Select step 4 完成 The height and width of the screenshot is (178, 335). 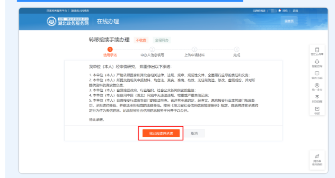point(236,52)
